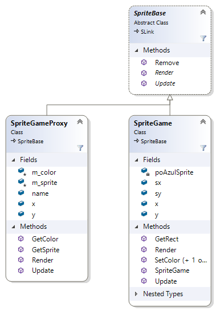Select the GetColor method name
Screen dimensions: 216x311
click(x=45, y=239)
